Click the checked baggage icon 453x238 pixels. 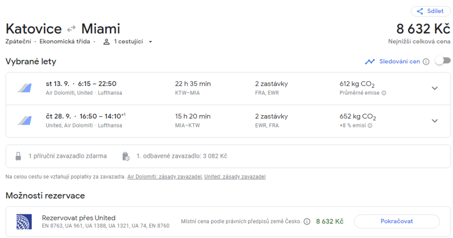[x=126, y=156]
